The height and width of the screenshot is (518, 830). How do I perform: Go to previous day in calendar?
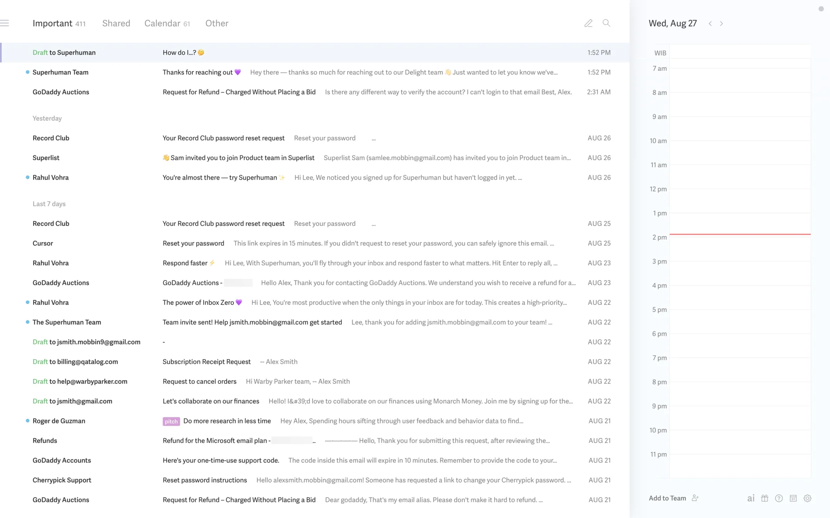[710, 24]
